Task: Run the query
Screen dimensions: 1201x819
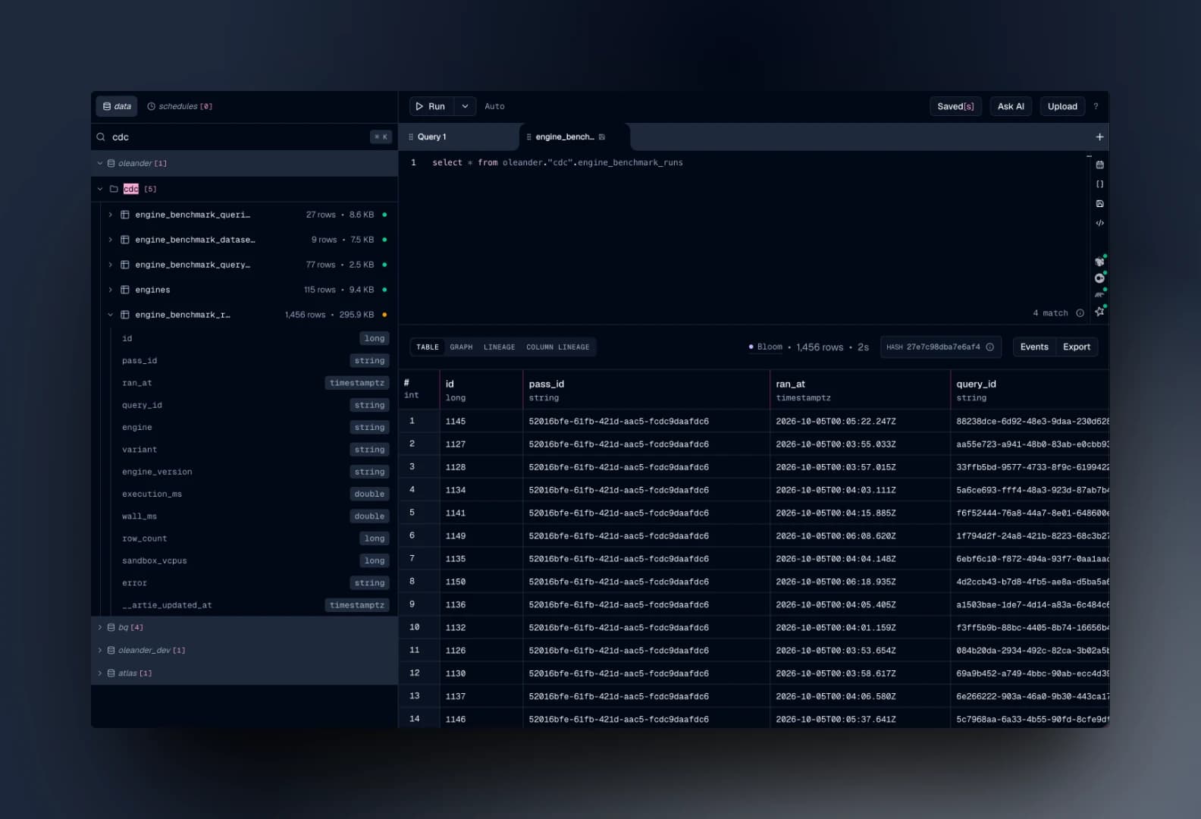Action: [x=431, y=106]
